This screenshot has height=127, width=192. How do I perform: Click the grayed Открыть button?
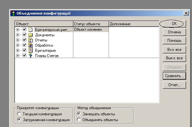[174, 67]
